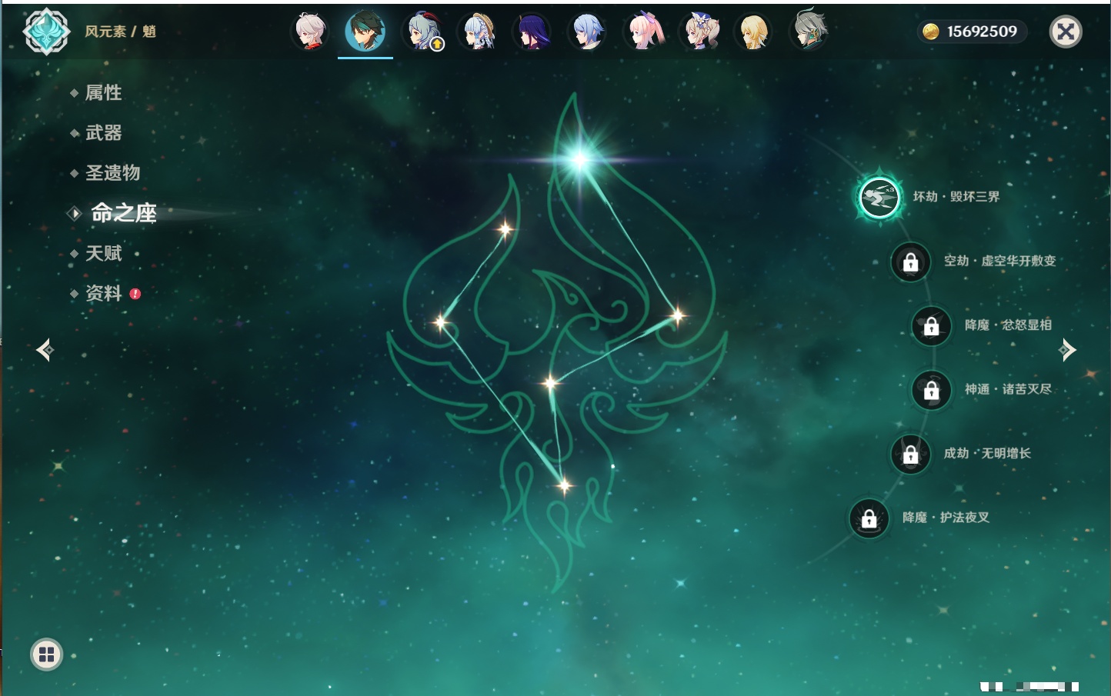Click the bottom star of the constellation
This screenshot has width=1111, height=696.
click(564, 485)
